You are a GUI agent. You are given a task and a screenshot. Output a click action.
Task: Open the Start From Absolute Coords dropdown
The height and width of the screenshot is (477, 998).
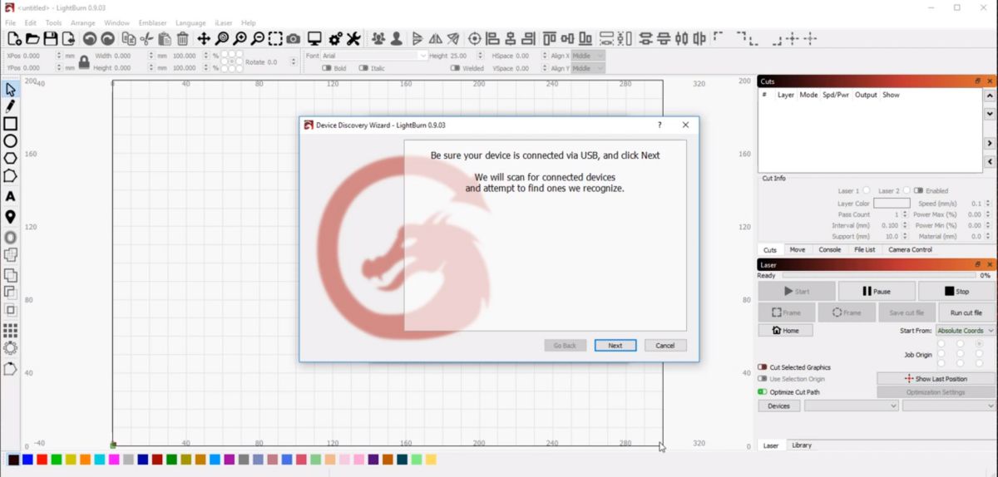point(966,331)
